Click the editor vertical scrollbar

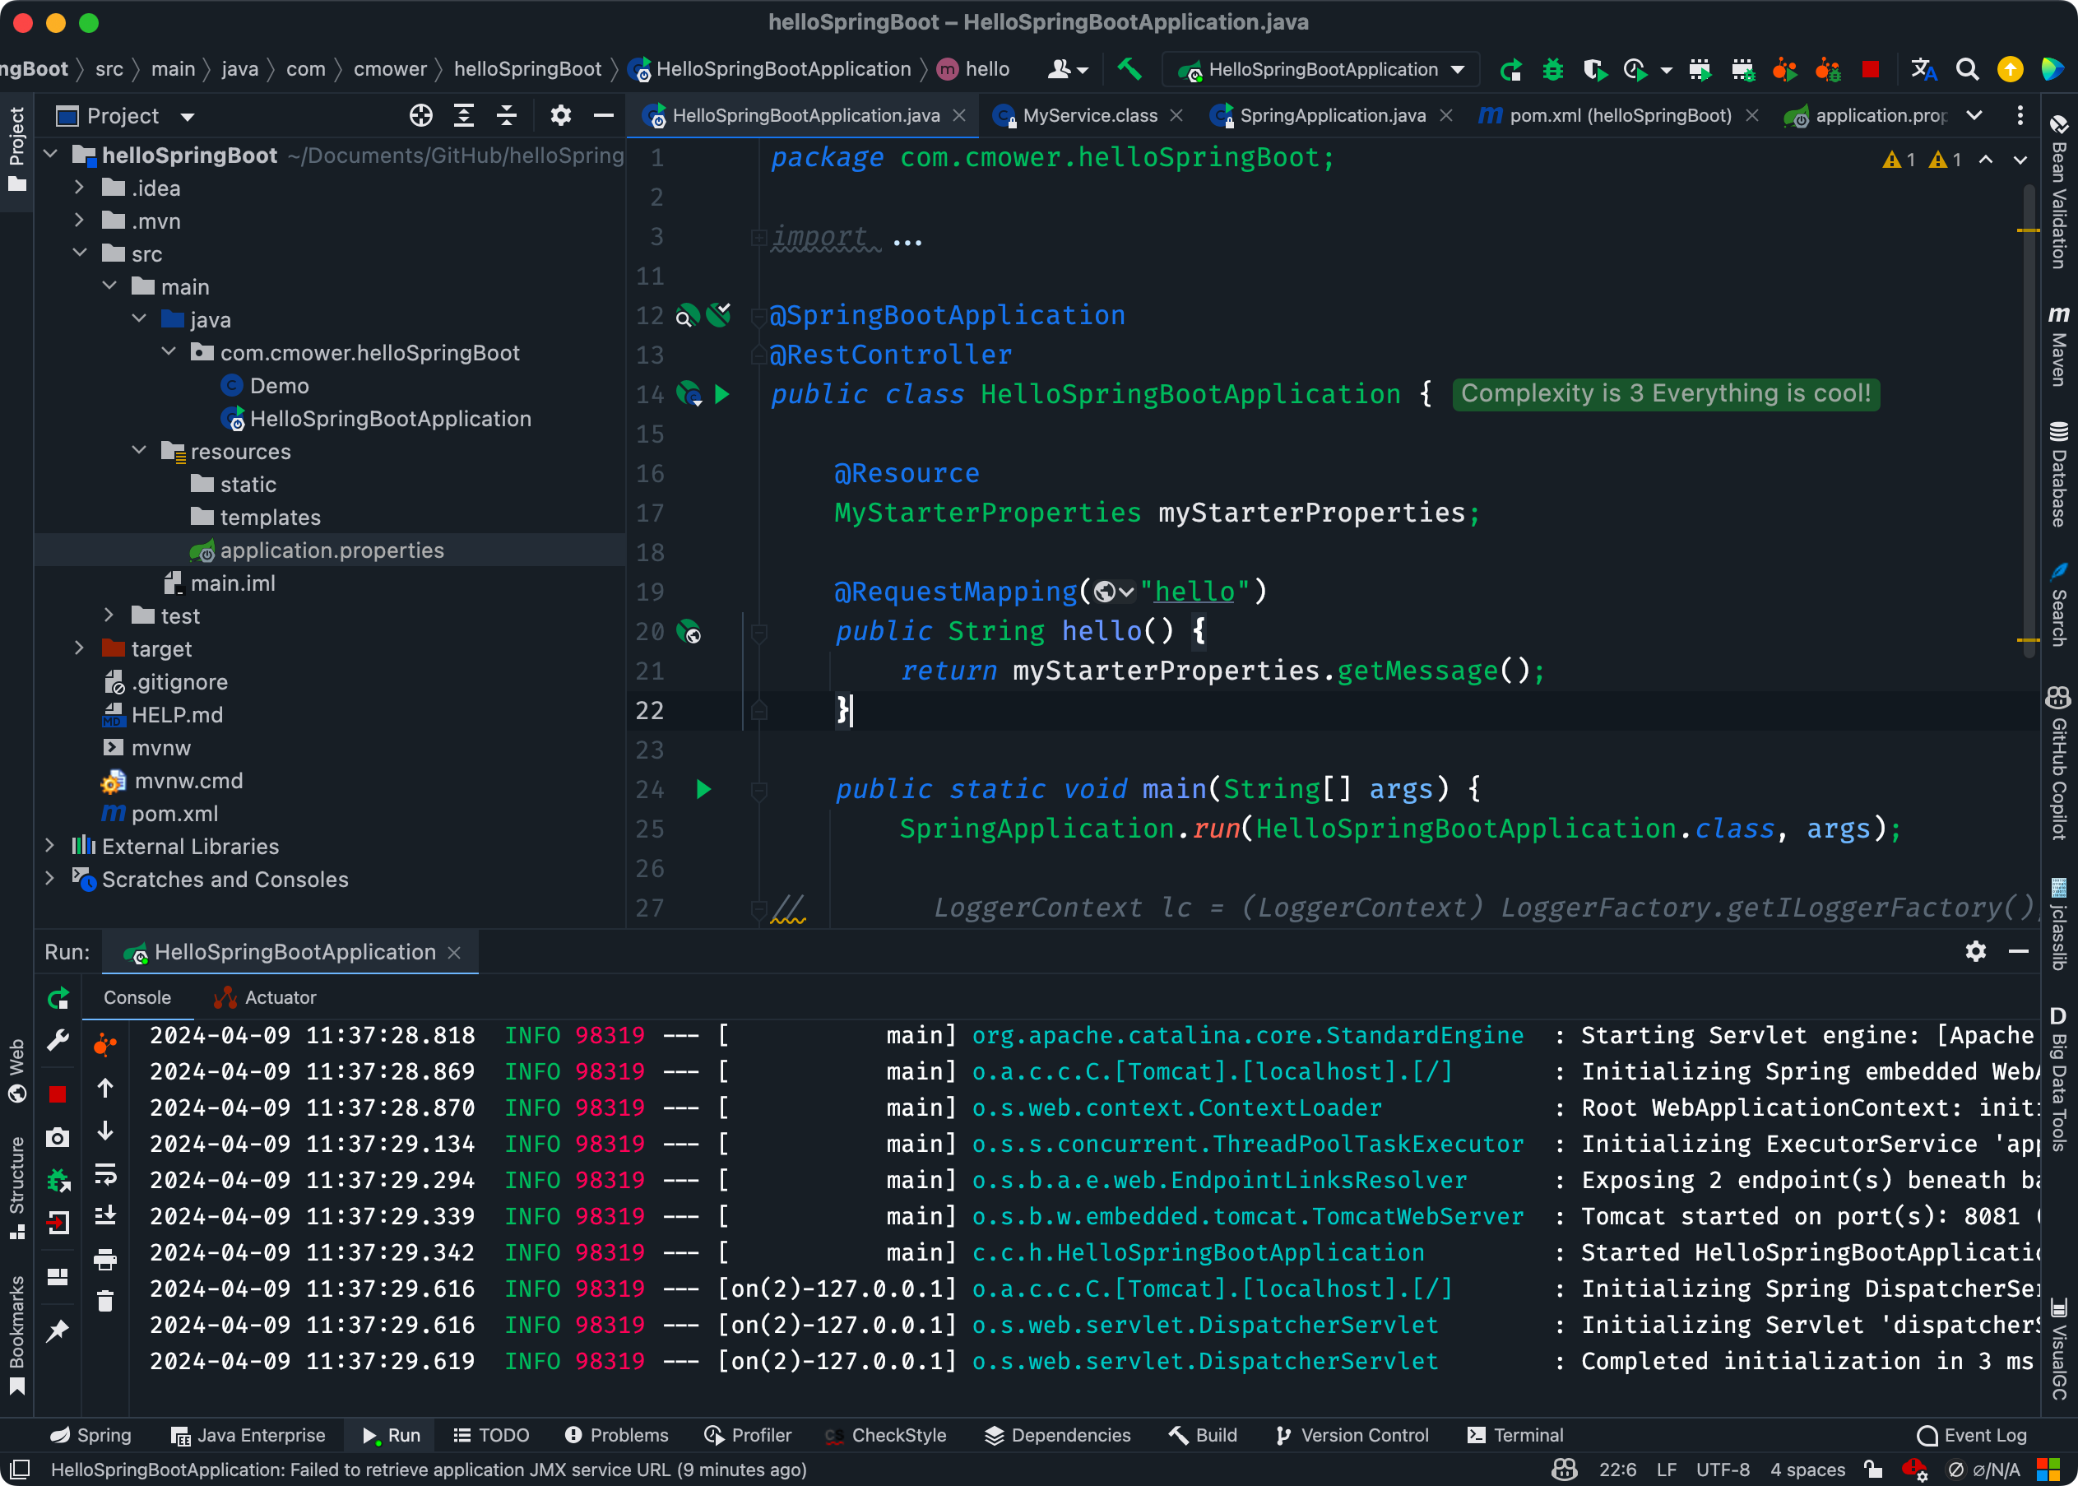[2029, 421]
